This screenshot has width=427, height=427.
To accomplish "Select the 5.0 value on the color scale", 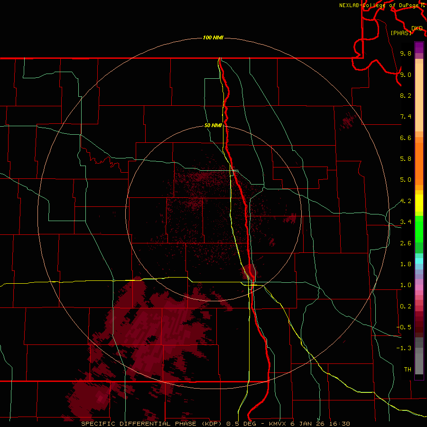I will 406,180.
